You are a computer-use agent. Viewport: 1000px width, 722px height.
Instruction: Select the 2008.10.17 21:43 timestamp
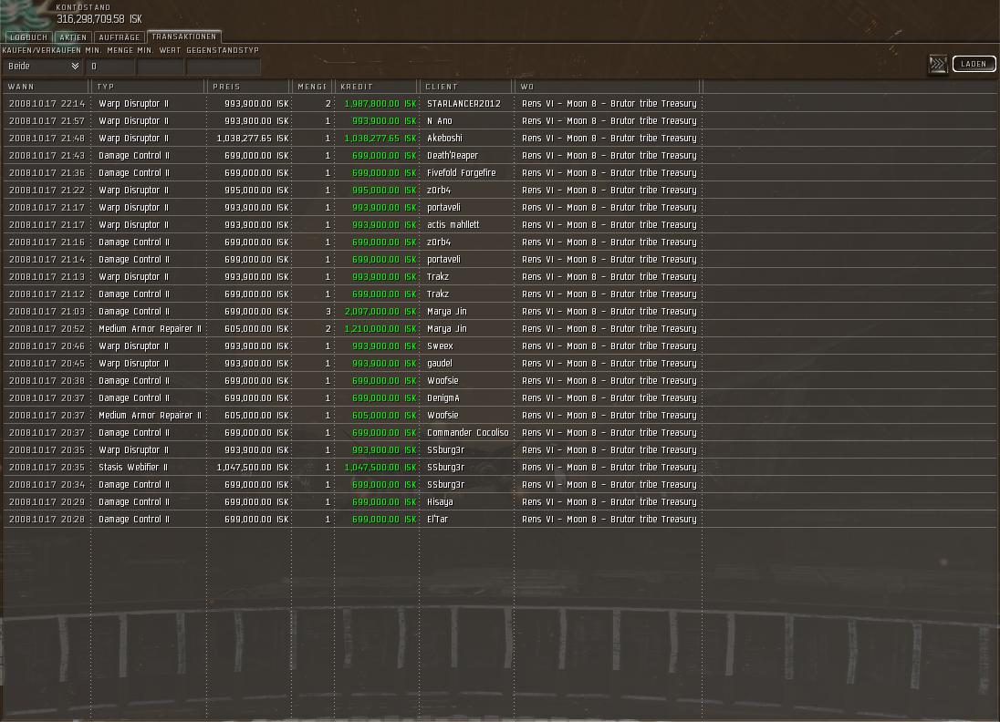point(47,156)
